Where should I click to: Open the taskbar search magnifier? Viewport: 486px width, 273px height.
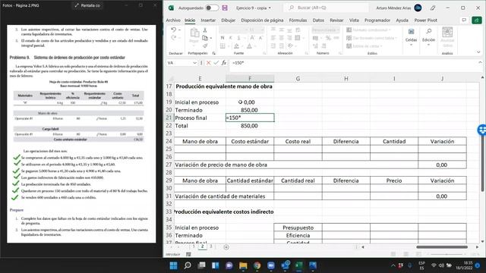point(188,265)
